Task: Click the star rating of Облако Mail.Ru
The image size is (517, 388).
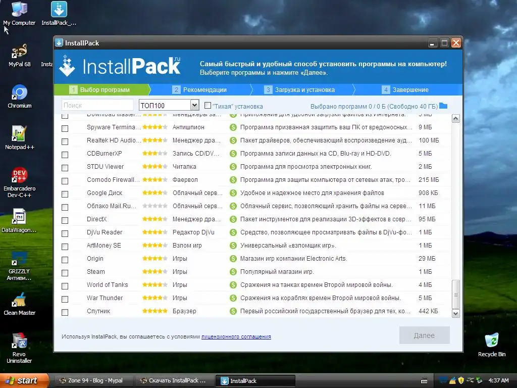Action: pos(154,206)
